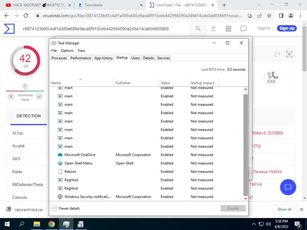Screen dimensions: 307x230
Task: Open Windows Start menu
Action: click(x=7, y=224)
